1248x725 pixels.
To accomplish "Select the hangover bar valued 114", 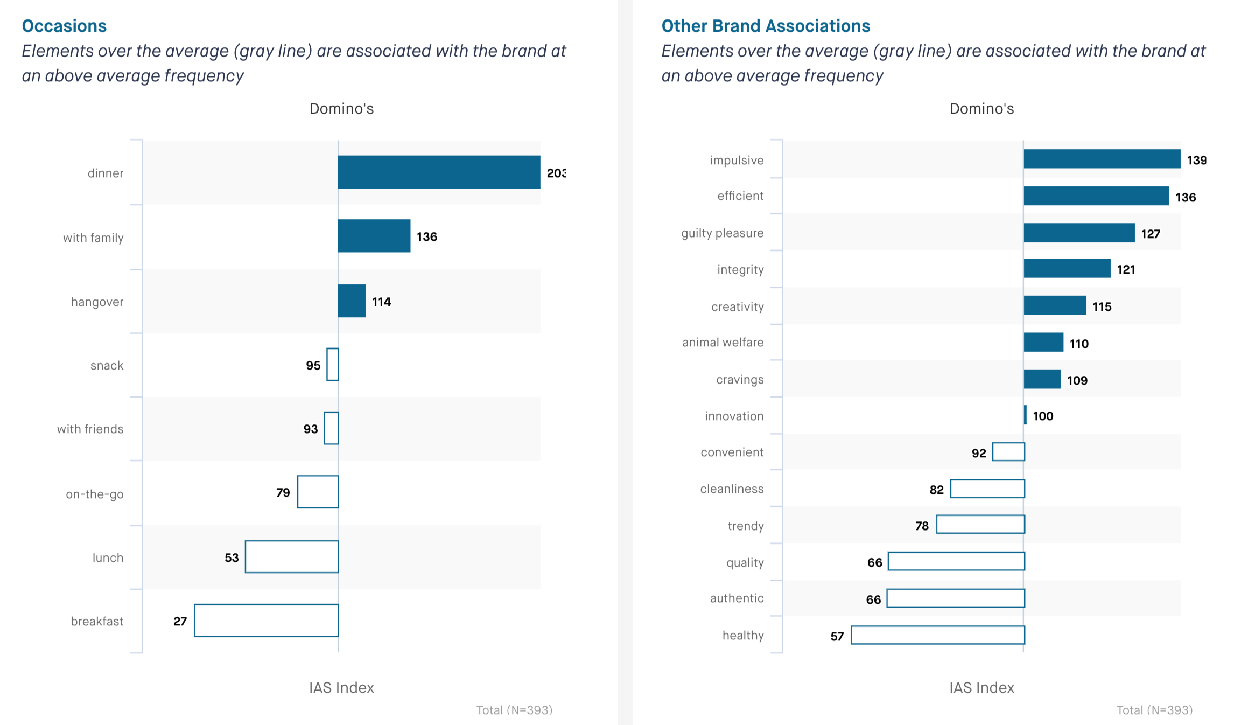I will pyautogui.click(x=352, y=301).
